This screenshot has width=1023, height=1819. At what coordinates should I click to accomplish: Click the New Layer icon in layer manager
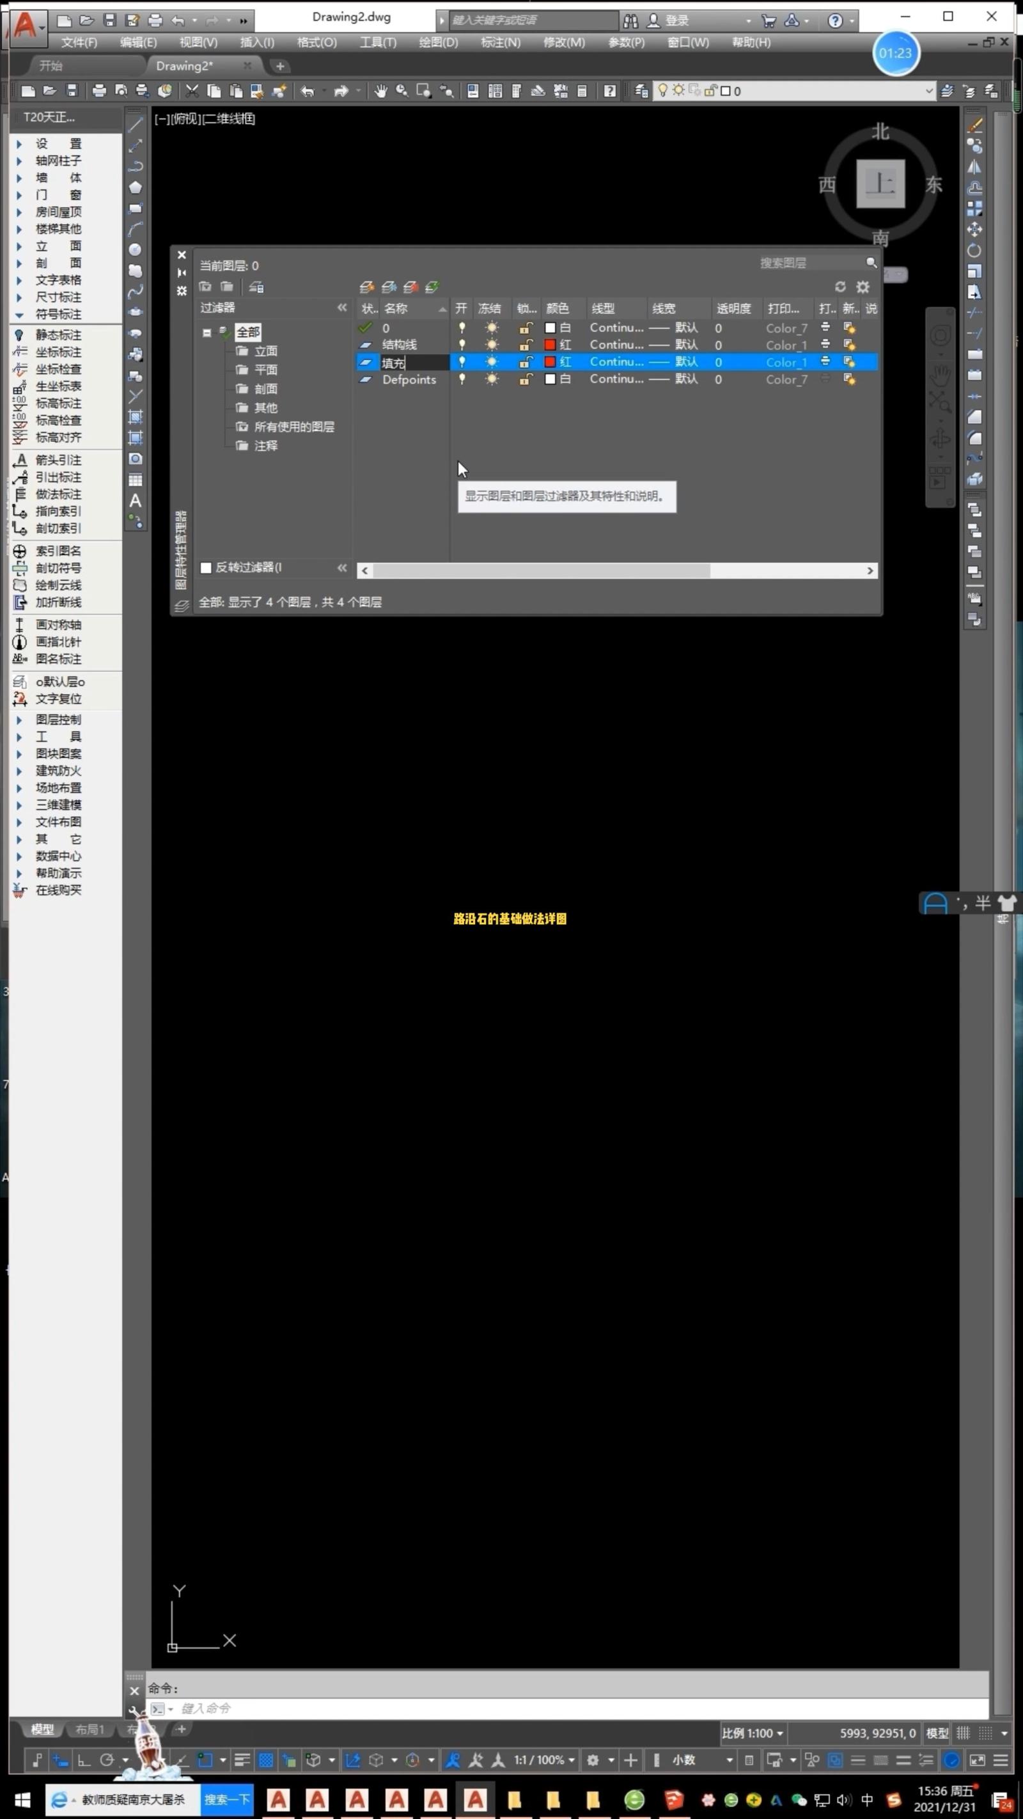(x=366, y=287)
